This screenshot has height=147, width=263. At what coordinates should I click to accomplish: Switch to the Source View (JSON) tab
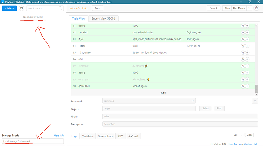tap(103, 19)
